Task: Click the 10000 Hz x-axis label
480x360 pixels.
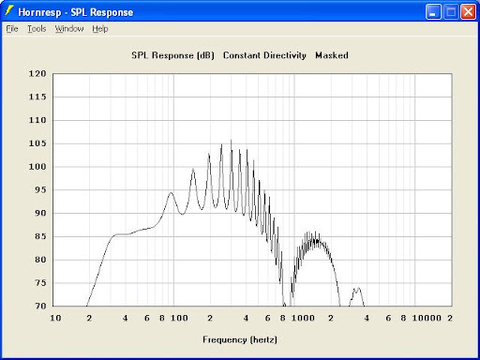Action: pos(427,318)
